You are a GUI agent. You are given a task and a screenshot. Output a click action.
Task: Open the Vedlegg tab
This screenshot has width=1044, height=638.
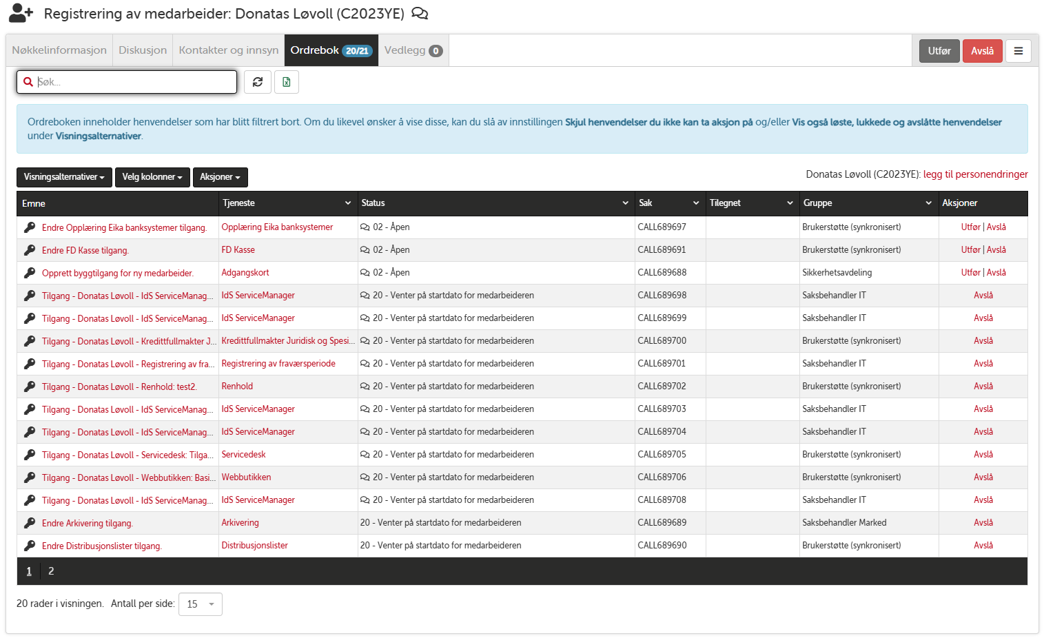click(x=413, y=50)
